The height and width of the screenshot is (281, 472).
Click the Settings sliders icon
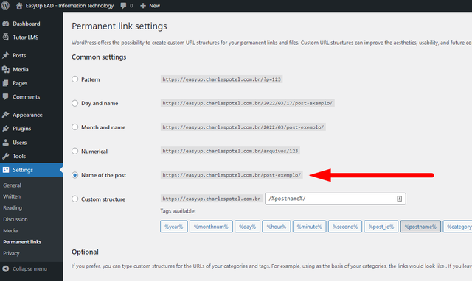click(6, 170)
